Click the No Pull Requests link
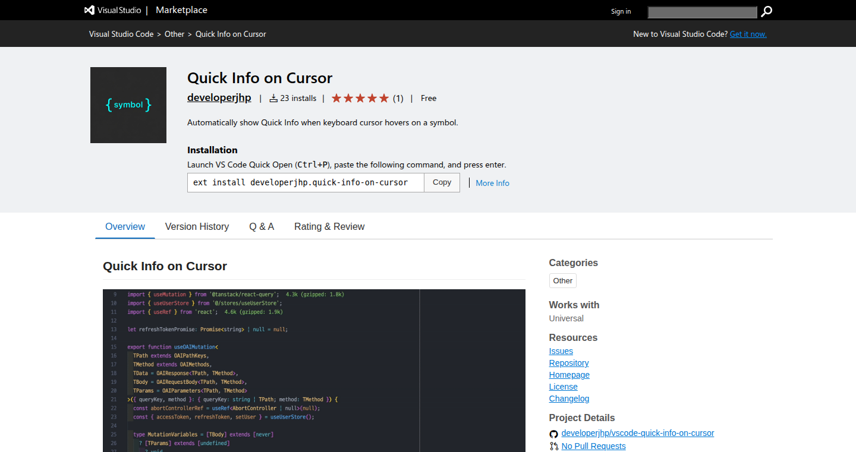856x452 pixels. [x=594, y=446]
